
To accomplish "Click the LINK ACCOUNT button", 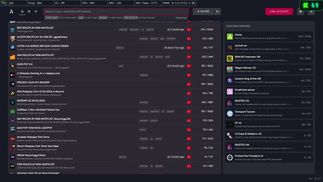I will click(x=279, y=11).
